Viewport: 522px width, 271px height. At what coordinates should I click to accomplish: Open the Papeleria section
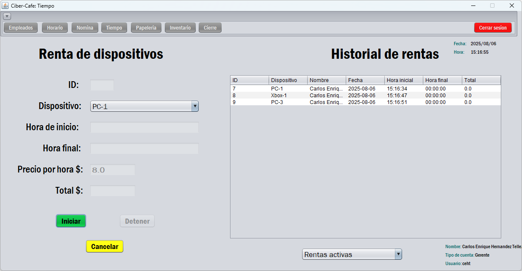point(146,28)
